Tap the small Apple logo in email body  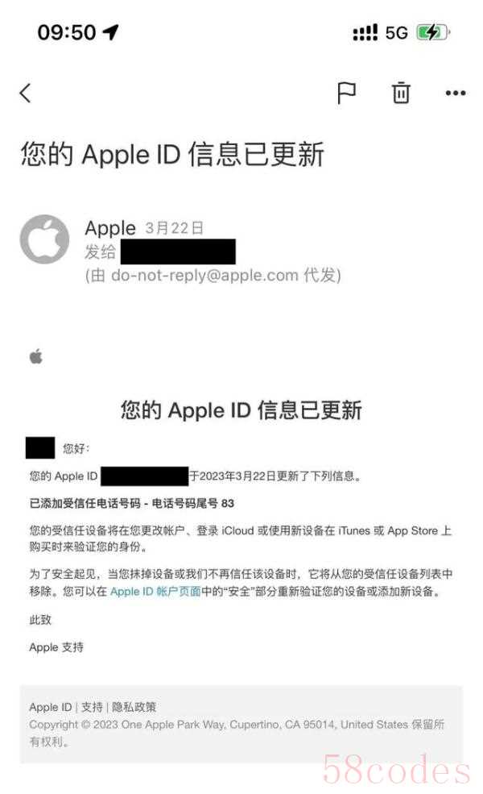[x=36, y=356]
